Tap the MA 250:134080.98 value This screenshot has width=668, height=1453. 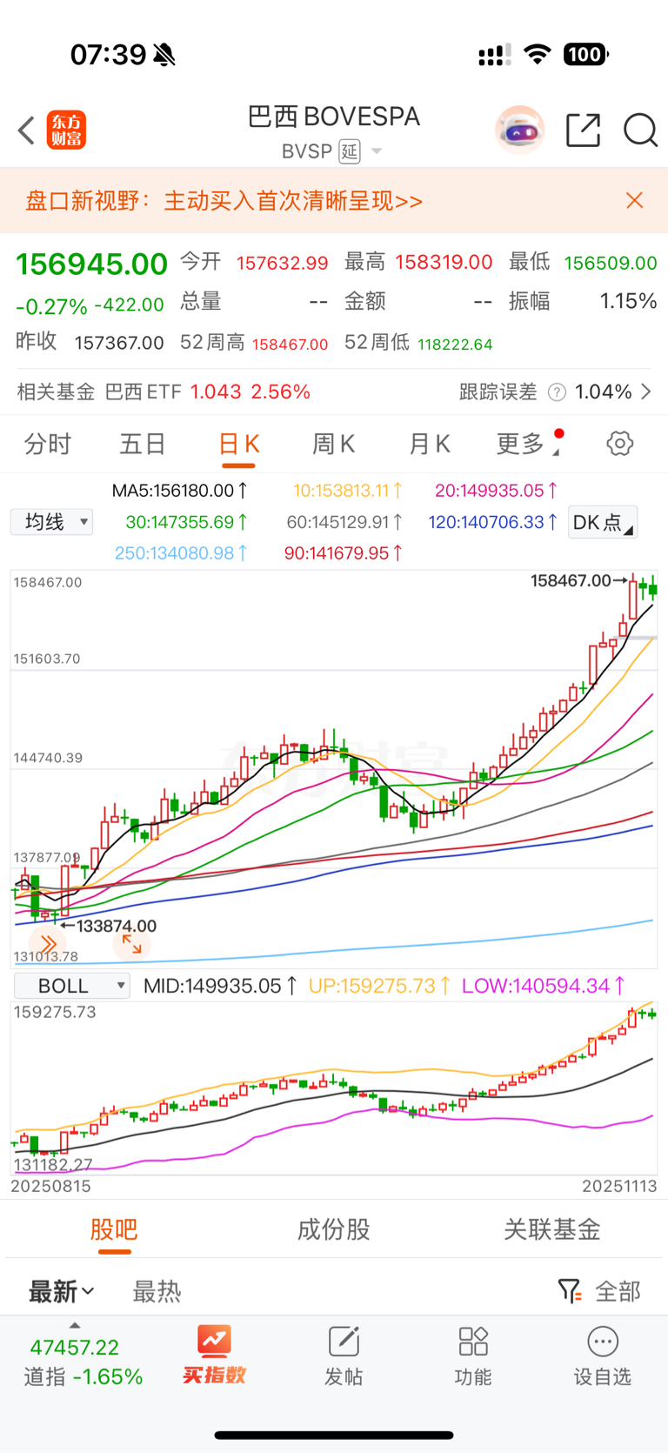coord(181,553)
